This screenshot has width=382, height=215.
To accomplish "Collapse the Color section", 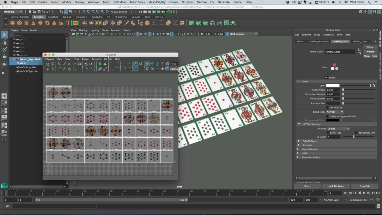I will (298, 81).
